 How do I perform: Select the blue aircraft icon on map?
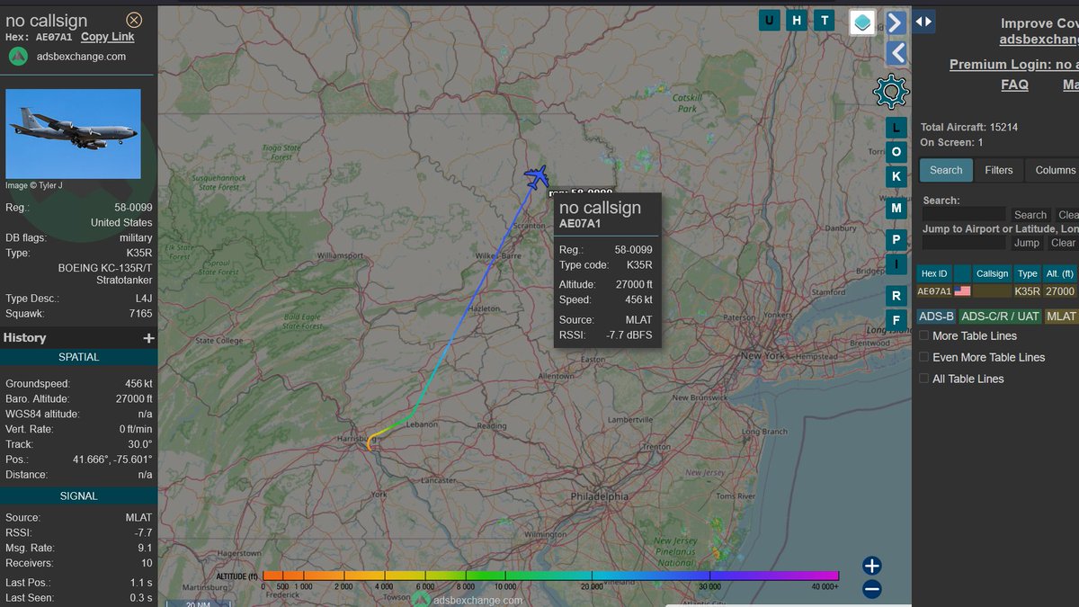tap(537, 177)
